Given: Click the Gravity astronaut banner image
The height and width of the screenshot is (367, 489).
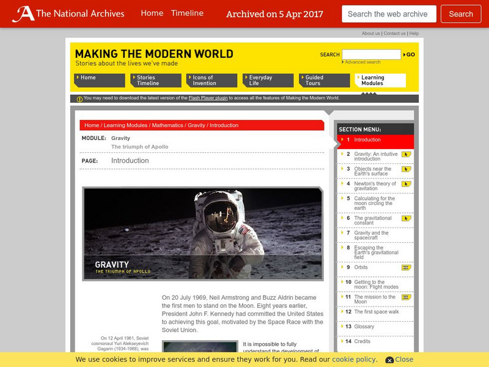Looking at the screenshot, I should pos(203,234).
